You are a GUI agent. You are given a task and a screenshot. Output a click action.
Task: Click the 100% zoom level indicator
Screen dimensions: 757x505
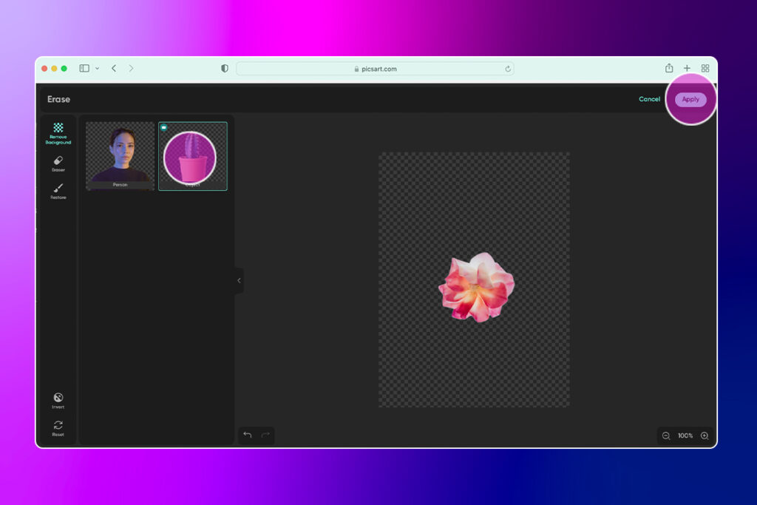685,435
